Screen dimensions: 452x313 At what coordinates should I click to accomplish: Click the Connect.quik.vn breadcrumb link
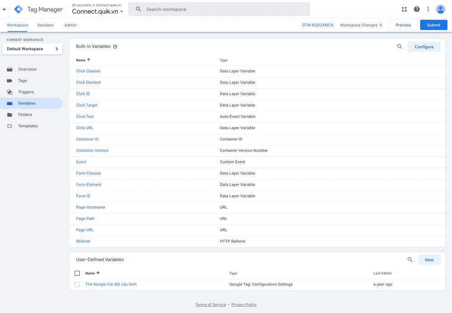(108, 5)
